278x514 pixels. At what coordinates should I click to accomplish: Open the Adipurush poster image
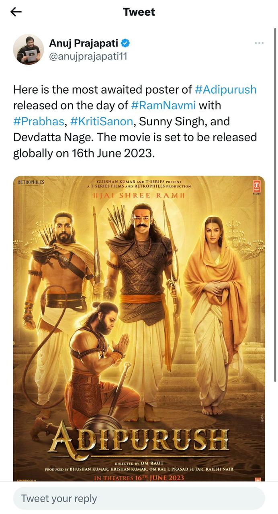[139, 328]
